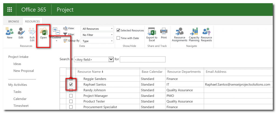Select the Randy Johnson name cell

pyautogui.click(x=108, y=90)
